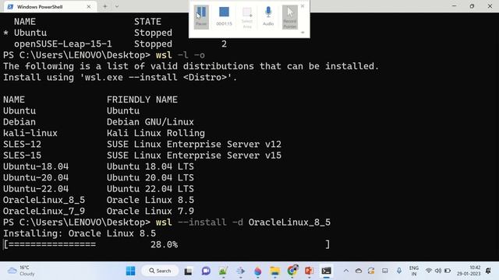Open Windows Start menu
The height and width of the screenshot is (280, 499).
[x=130, y=271]
